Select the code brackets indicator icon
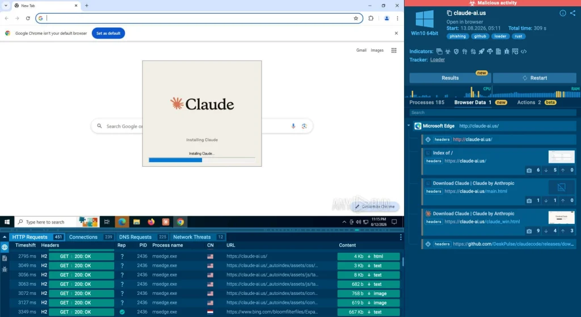Screen dimensions: 581x317 (x=524, y=52)
